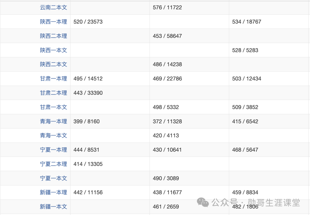Open the 新疆一本理 link
The height and width of the screenshot is (215, 310).
coord(53,192)
